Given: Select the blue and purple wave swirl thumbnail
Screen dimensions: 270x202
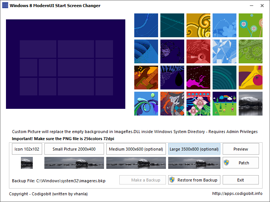Looking at the screenshot, I should (146, 104).
